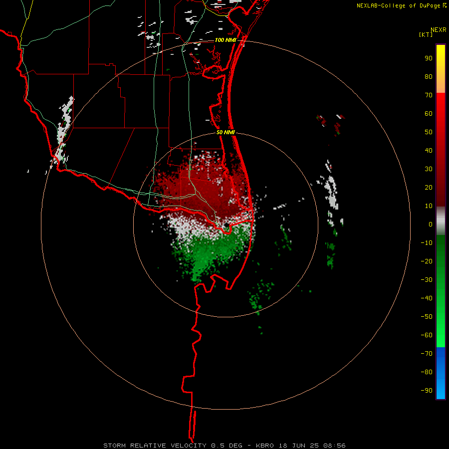Click the positive 60 value on velocity scale
This screenshot has height=449, width=449.
click(429, 114)
